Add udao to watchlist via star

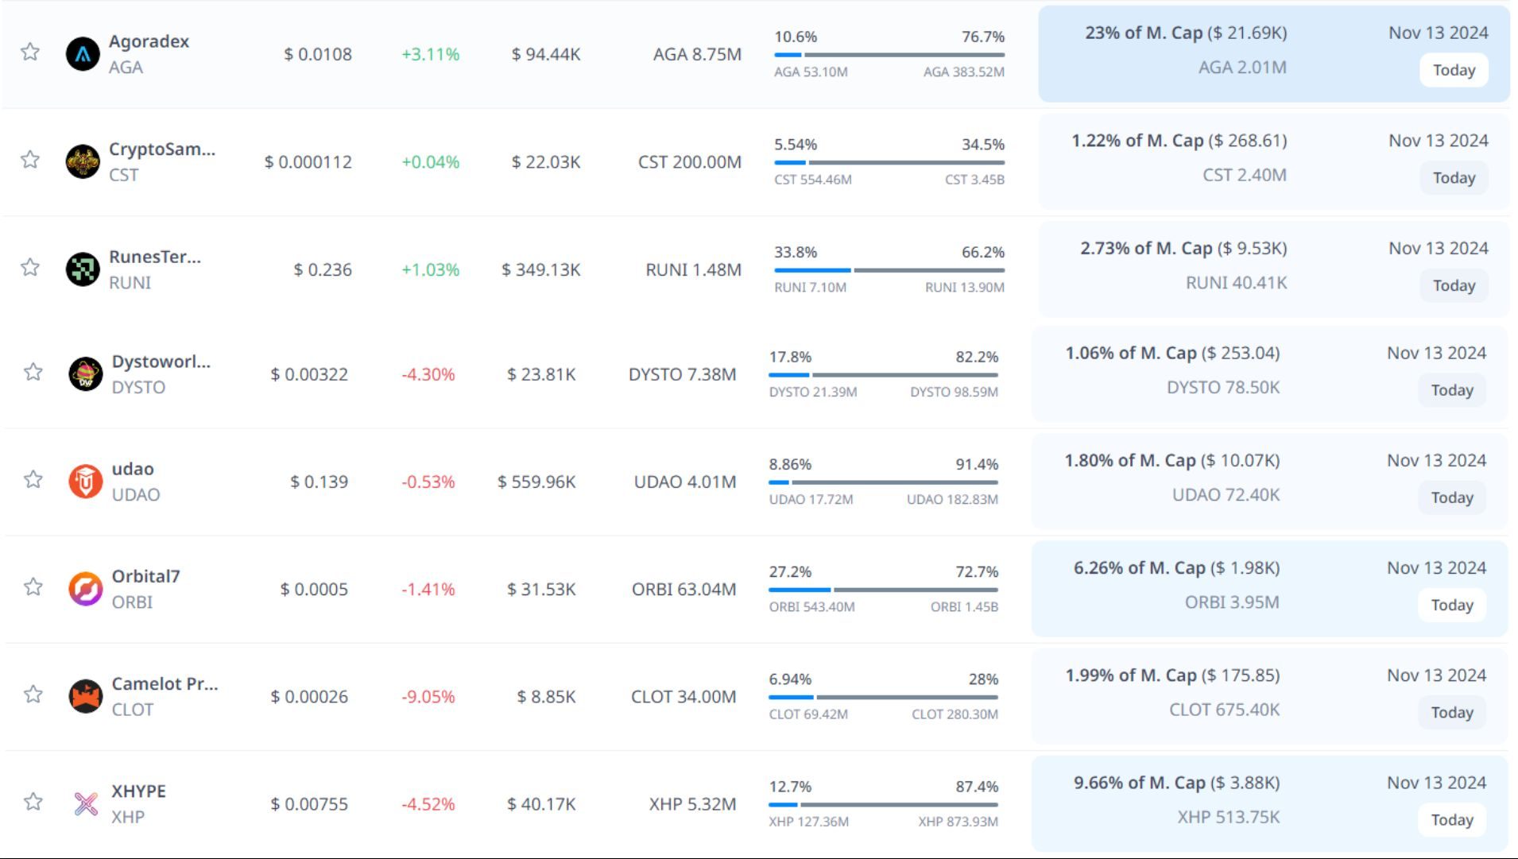point(33,479)
